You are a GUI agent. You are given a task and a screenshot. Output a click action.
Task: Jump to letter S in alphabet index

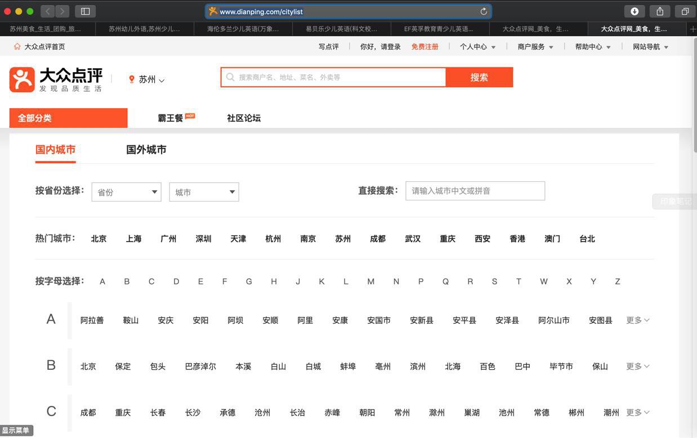(494, 281)
